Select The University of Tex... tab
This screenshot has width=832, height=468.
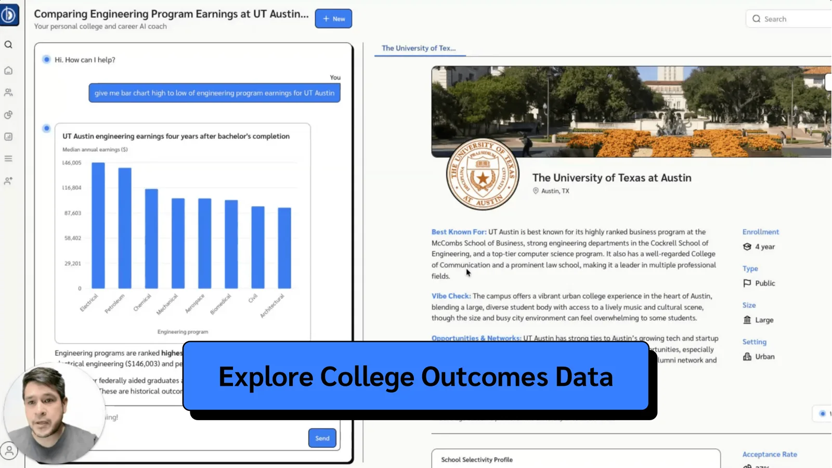tap(419, 48)
